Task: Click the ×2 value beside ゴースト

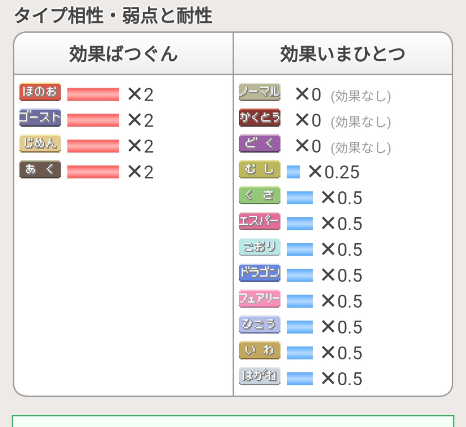Action: (x=141, y=120)
